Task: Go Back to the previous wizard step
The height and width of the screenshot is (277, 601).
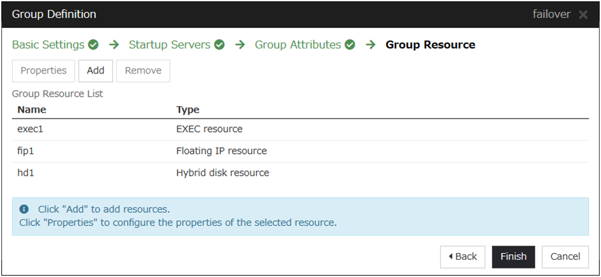Action: [463, 256]
